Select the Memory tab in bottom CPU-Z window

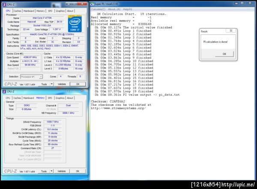coord(40,98)
